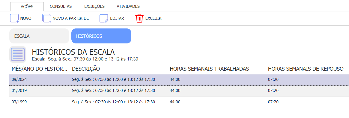Select the Escala section button
349x118 pixels.
click(x=39, y=36)
